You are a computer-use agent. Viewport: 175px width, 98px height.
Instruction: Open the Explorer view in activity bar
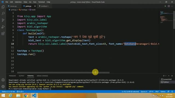coord(3,7)
